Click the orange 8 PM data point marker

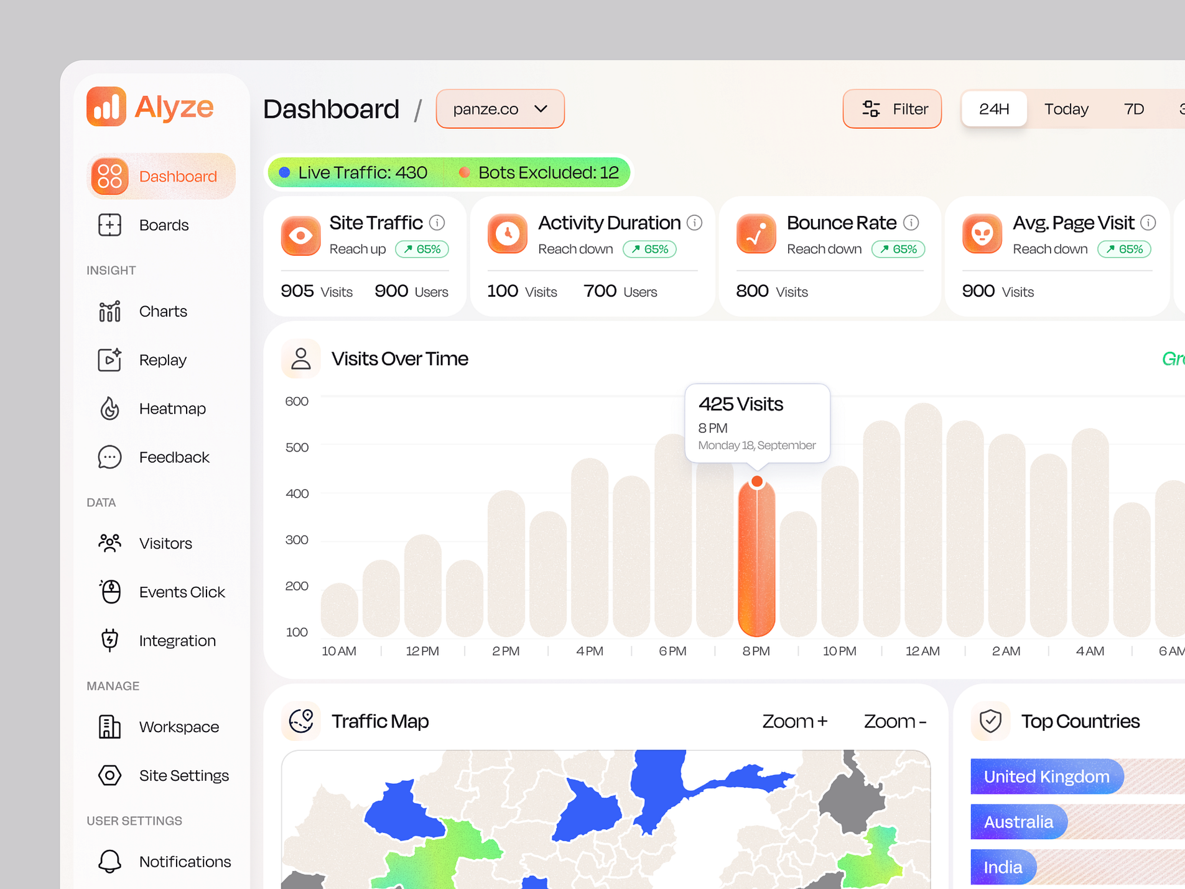pyautogui.click(x=757, y=482)
